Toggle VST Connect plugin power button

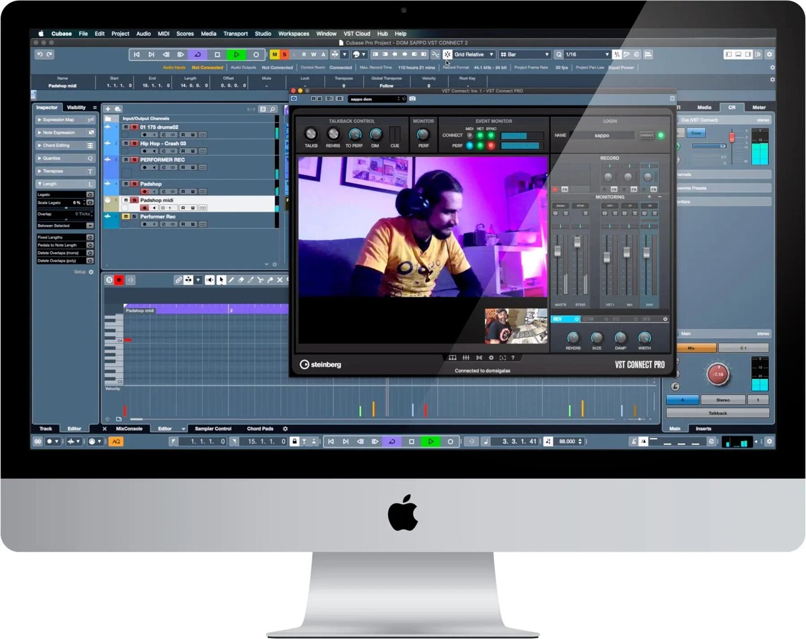click(x=294, y=98)
